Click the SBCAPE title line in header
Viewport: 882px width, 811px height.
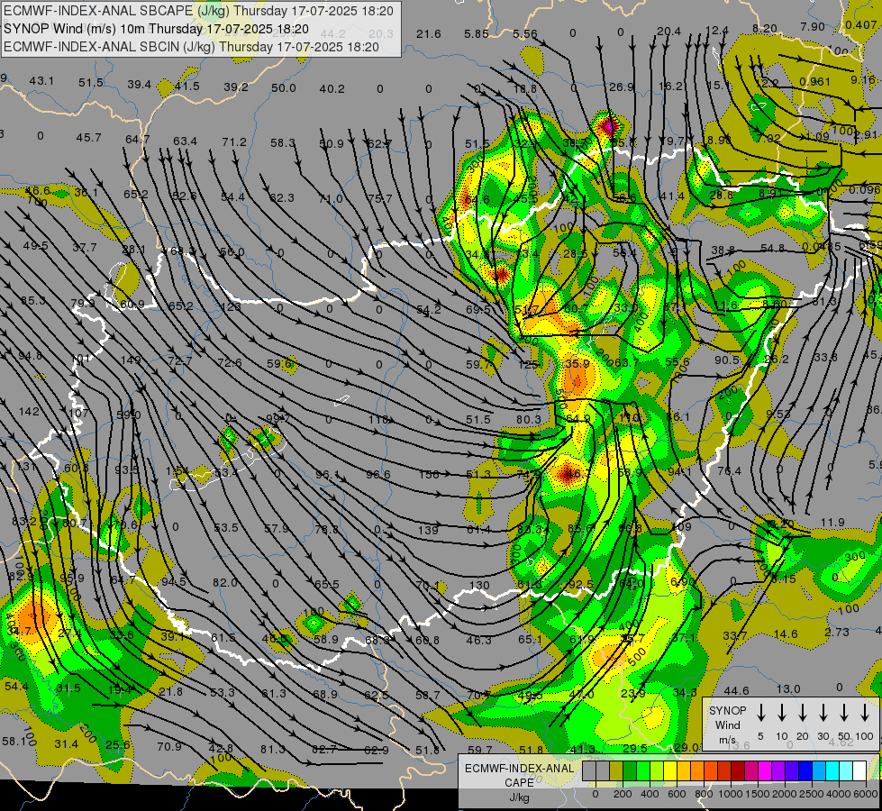[198, 11]
